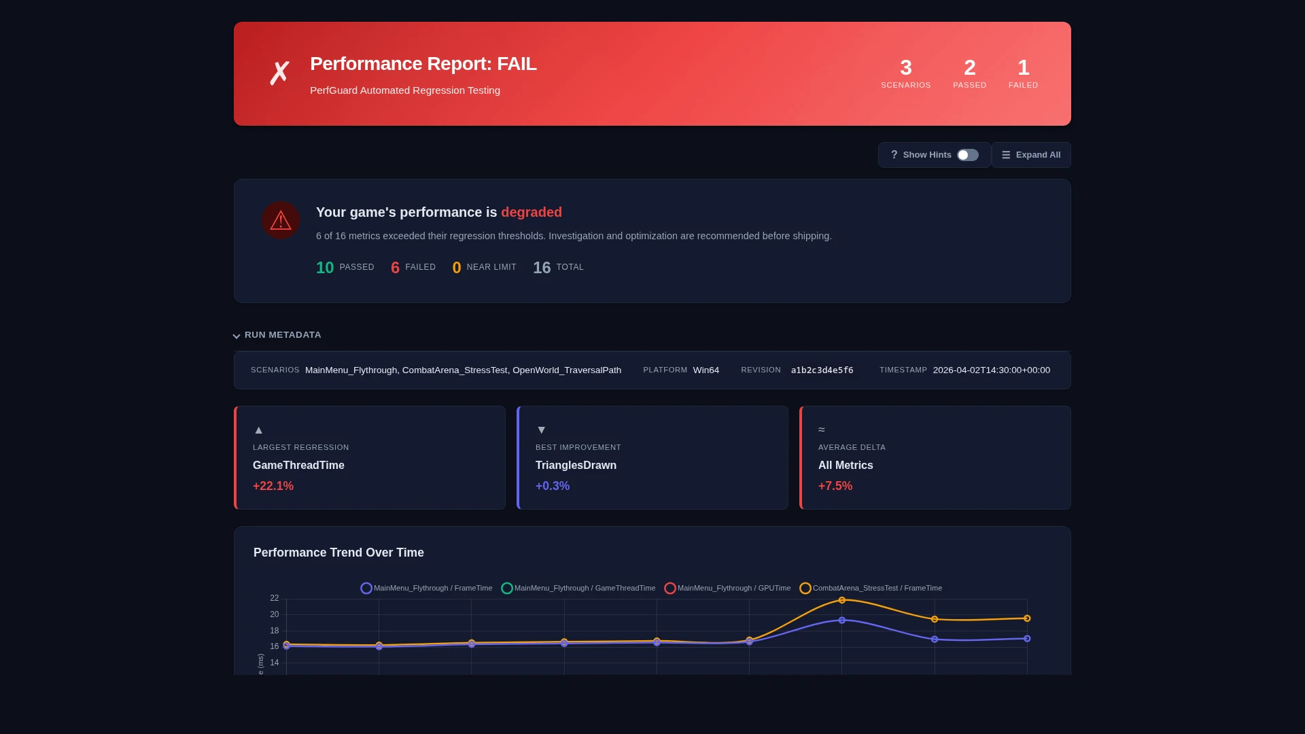
Task: Toggle the MainMenu_Flythrough / GPUTime series
Action: (727, 588)
